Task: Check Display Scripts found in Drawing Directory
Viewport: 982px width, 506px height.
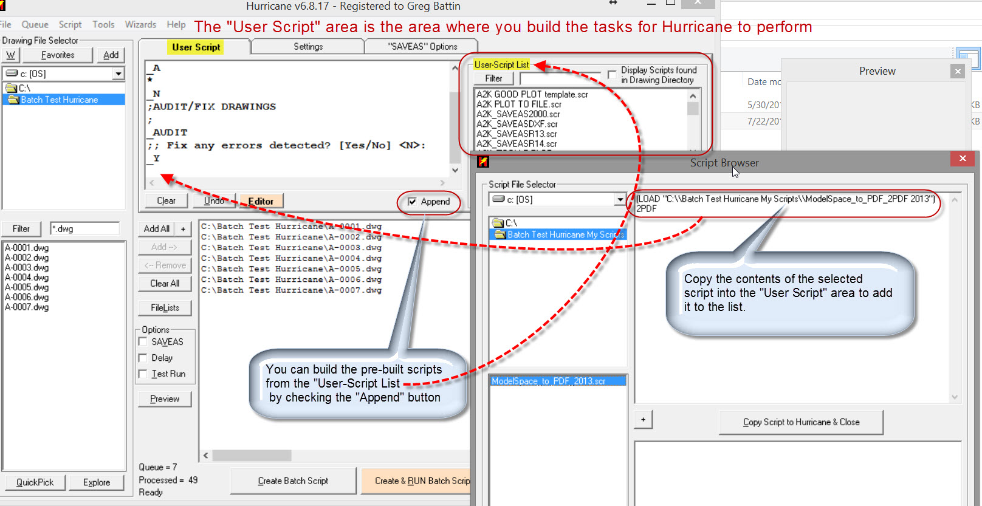Action: point(612,75)
